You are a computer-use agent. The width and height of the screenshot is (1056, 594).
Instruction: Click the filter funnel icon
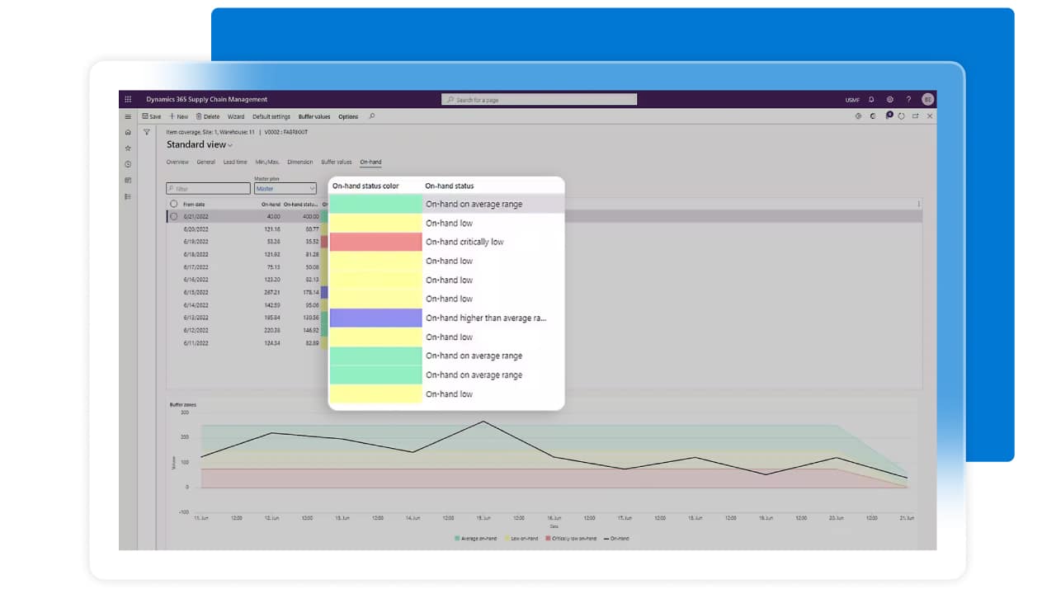147,132
